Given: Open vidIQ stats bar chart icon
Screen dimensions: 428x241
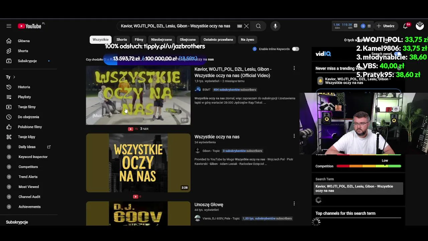Looking at the screenshot, I should 355,26.
